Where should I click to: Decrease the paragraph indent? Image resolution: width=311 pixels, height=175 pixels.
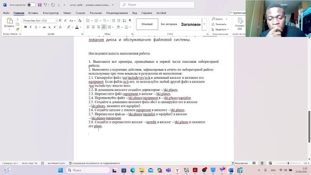[x=113, y=20]
